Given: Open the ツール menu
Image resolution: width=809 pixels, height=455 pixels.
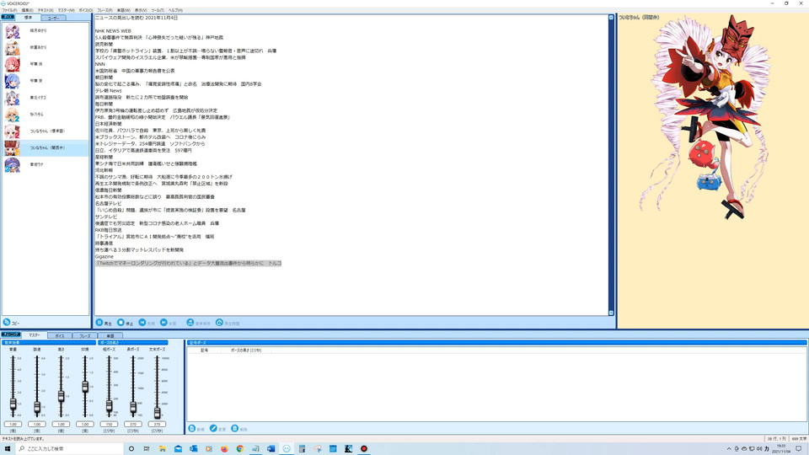Looking at the screenshot, I should pos(158,10).
